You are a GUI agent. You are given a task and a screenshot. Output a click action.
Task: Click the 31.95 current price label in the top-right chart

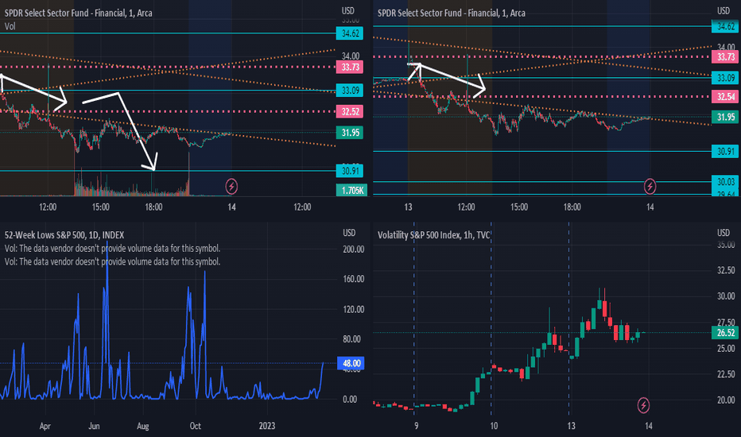pos(725,117)
